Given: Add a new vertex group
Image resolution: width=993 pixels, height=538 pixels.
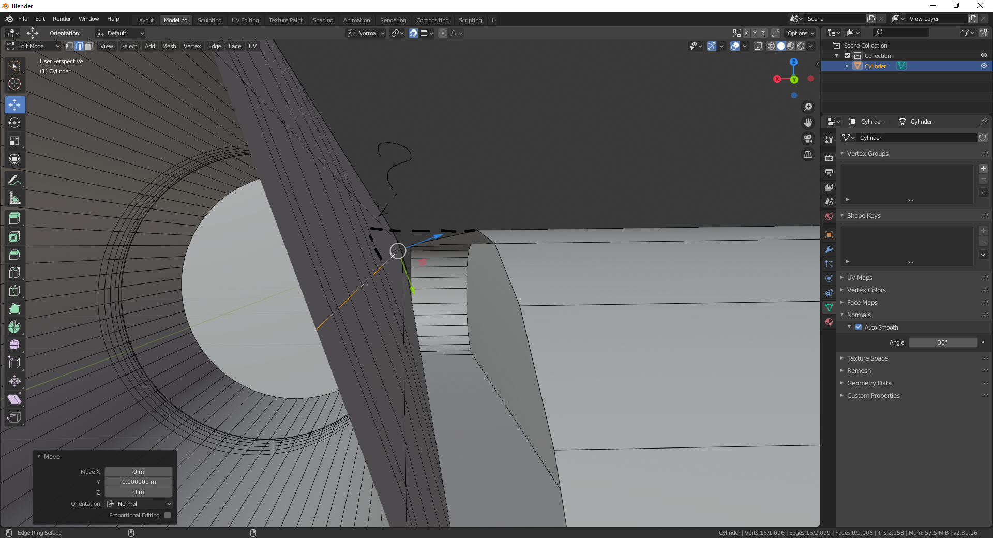Looking at the screenshot, I should (983, 169).
